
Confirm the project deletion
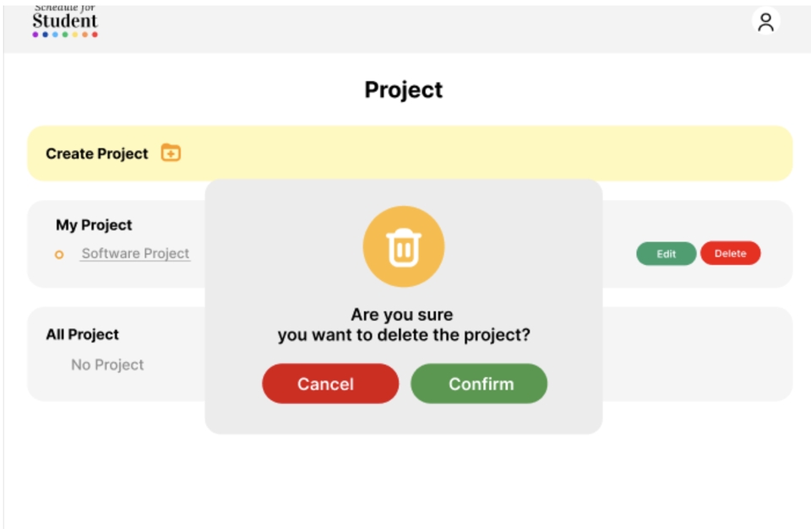point(479,384)
